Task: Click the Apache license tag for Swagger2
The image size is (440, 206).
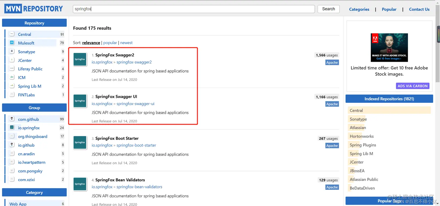Action: (x=332, y=62)
